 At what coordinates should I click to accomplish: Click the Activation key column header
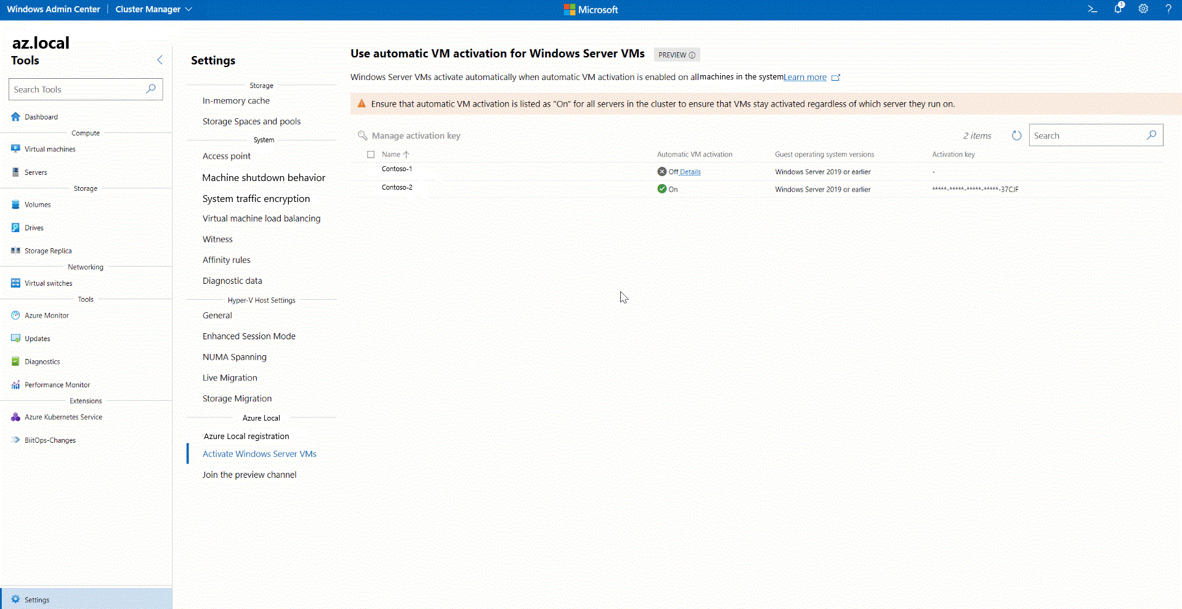[953, 155]
